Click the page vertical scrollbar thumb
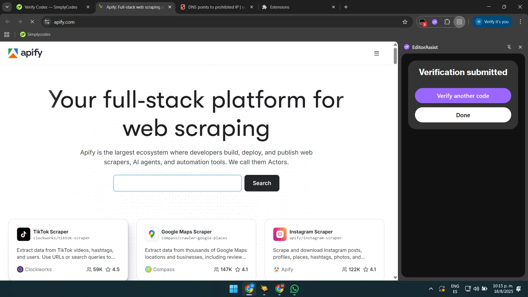Image resolution: width=528 pixels, height=297 pixels. (395, 56)
